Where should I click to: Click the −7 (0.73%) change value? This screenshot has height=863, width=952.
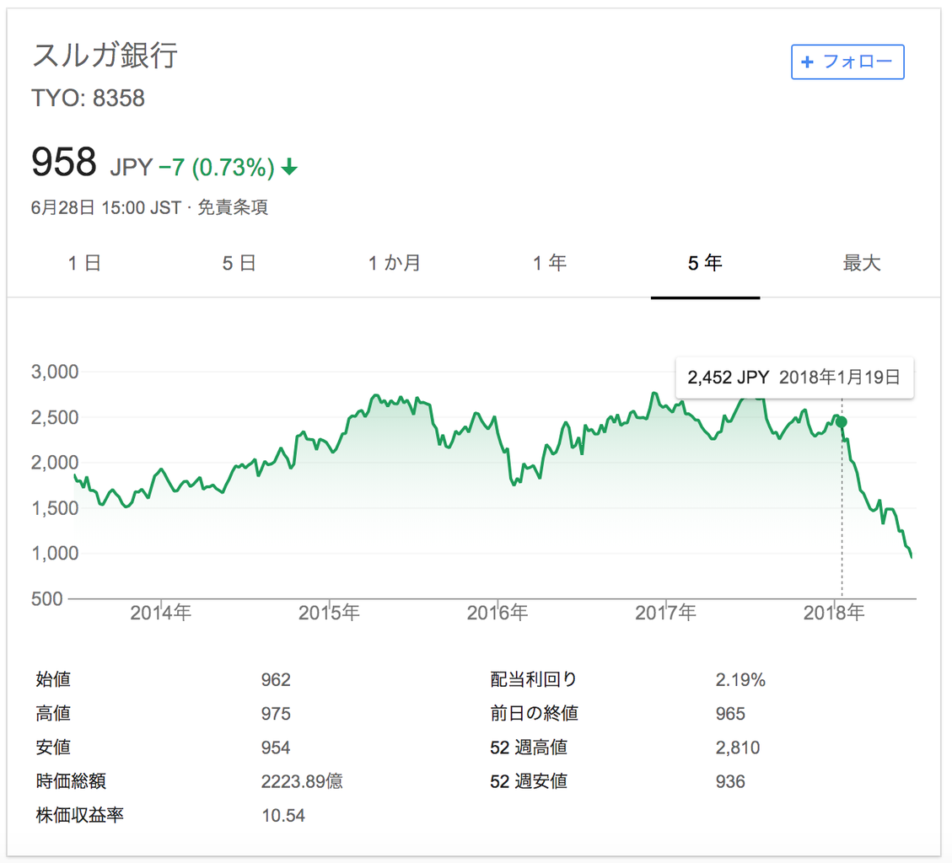[217, 168]
